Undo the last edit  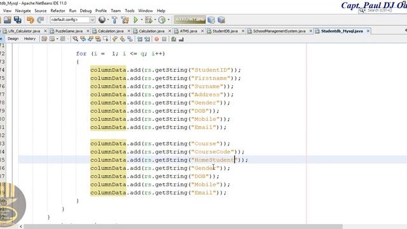31,20
